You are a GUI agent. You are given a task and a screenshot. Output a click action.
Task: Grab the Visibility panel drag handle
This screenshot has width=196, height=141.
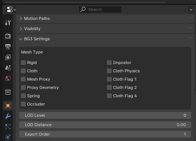pos(190,29)
